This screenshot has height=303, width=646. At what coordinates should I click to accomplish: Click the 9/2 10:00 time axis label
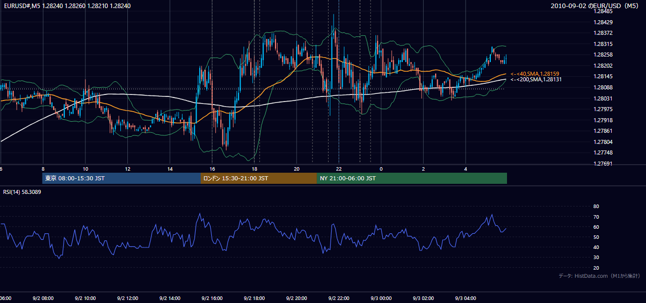coord(85,298)
